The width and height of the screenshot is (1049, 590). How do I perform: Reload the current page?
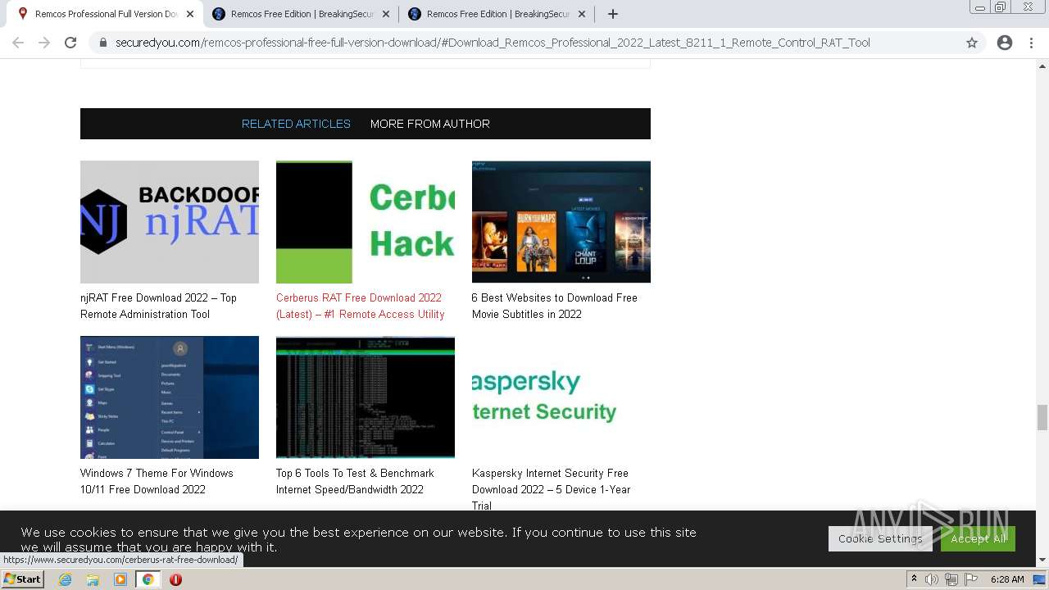coord(70,43)
